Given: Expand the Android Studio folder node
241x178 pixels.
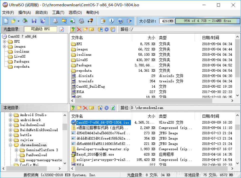Looking at the screenshot, I should (10, 115).
